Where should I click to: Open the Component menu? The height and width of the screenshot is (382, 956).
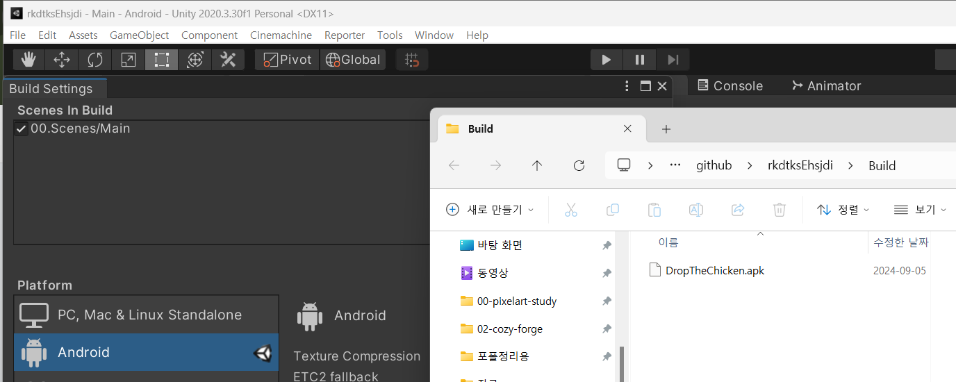[210, 35]
